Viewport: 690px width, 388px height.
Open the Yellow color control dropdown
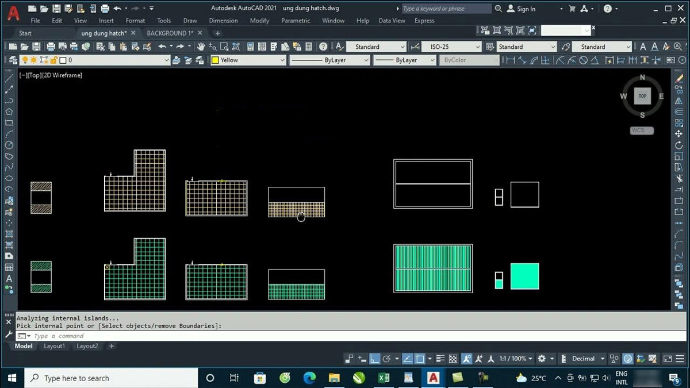click(x=248, y=60)
